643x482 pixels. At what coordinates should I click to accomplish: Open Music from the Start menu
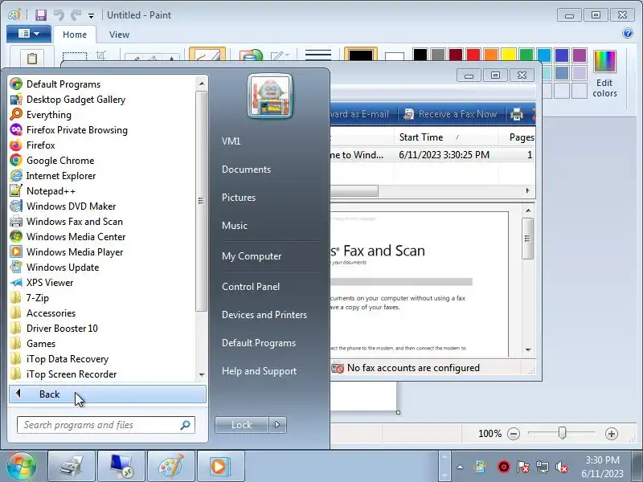[x=235, y=226]
